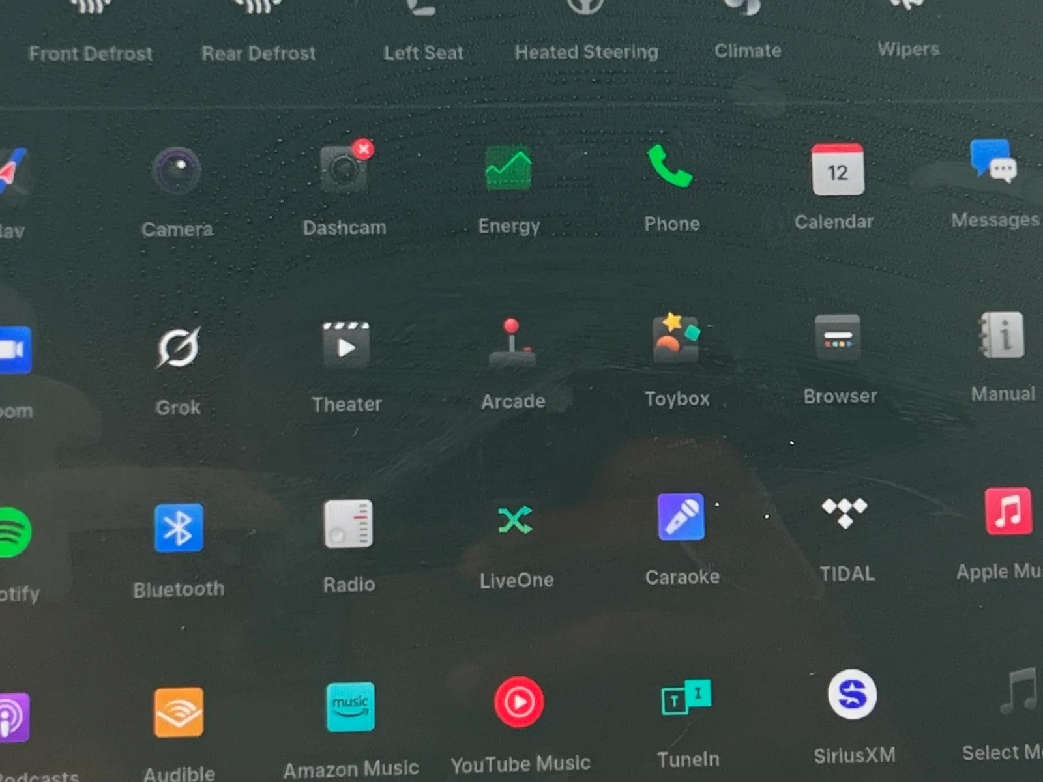Activate the Wipers control
This screenshot has width=1043, height=782.
pos(908,49)
